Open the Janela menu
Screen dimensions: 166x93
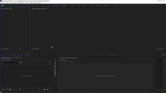35,3
